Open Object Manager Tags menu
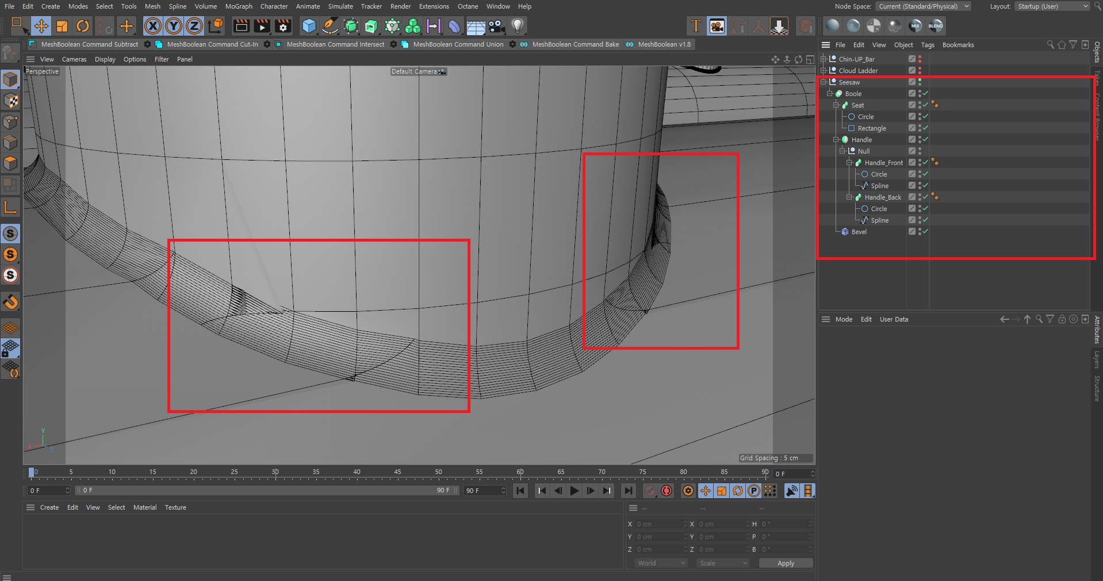Viewport: 1103px width, 581px height. tap(928, 45)
